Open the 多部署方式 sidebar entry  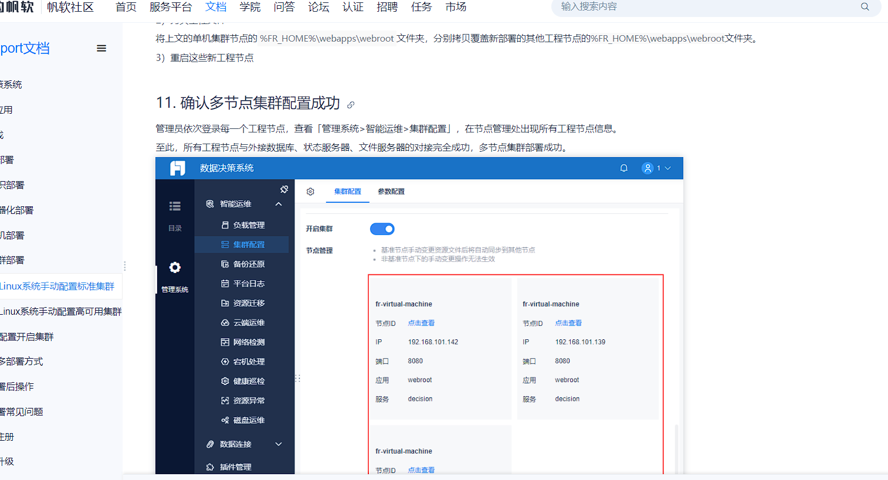tap(22, 362)
